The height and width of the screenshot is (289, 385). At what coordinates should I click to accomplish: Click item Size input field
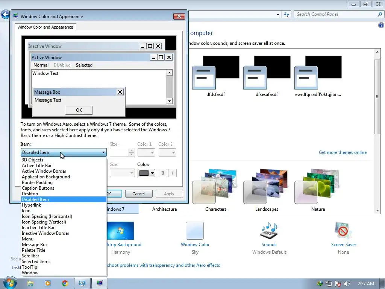(119, 152)
